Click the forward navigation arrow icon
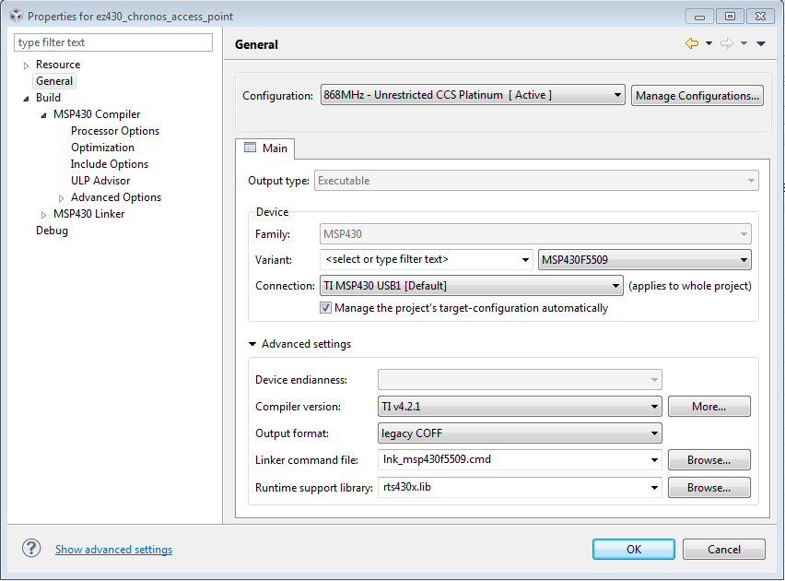785x581 pixels. click(726, 43)
